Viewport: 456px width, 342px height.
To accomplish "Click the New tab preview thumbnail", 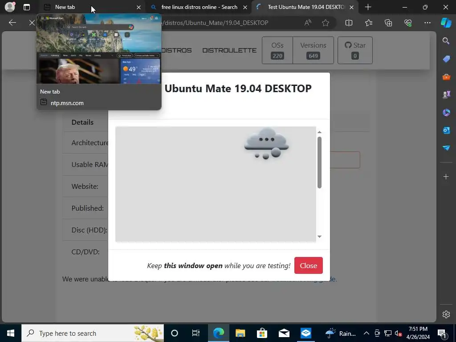I will (99, 49).
